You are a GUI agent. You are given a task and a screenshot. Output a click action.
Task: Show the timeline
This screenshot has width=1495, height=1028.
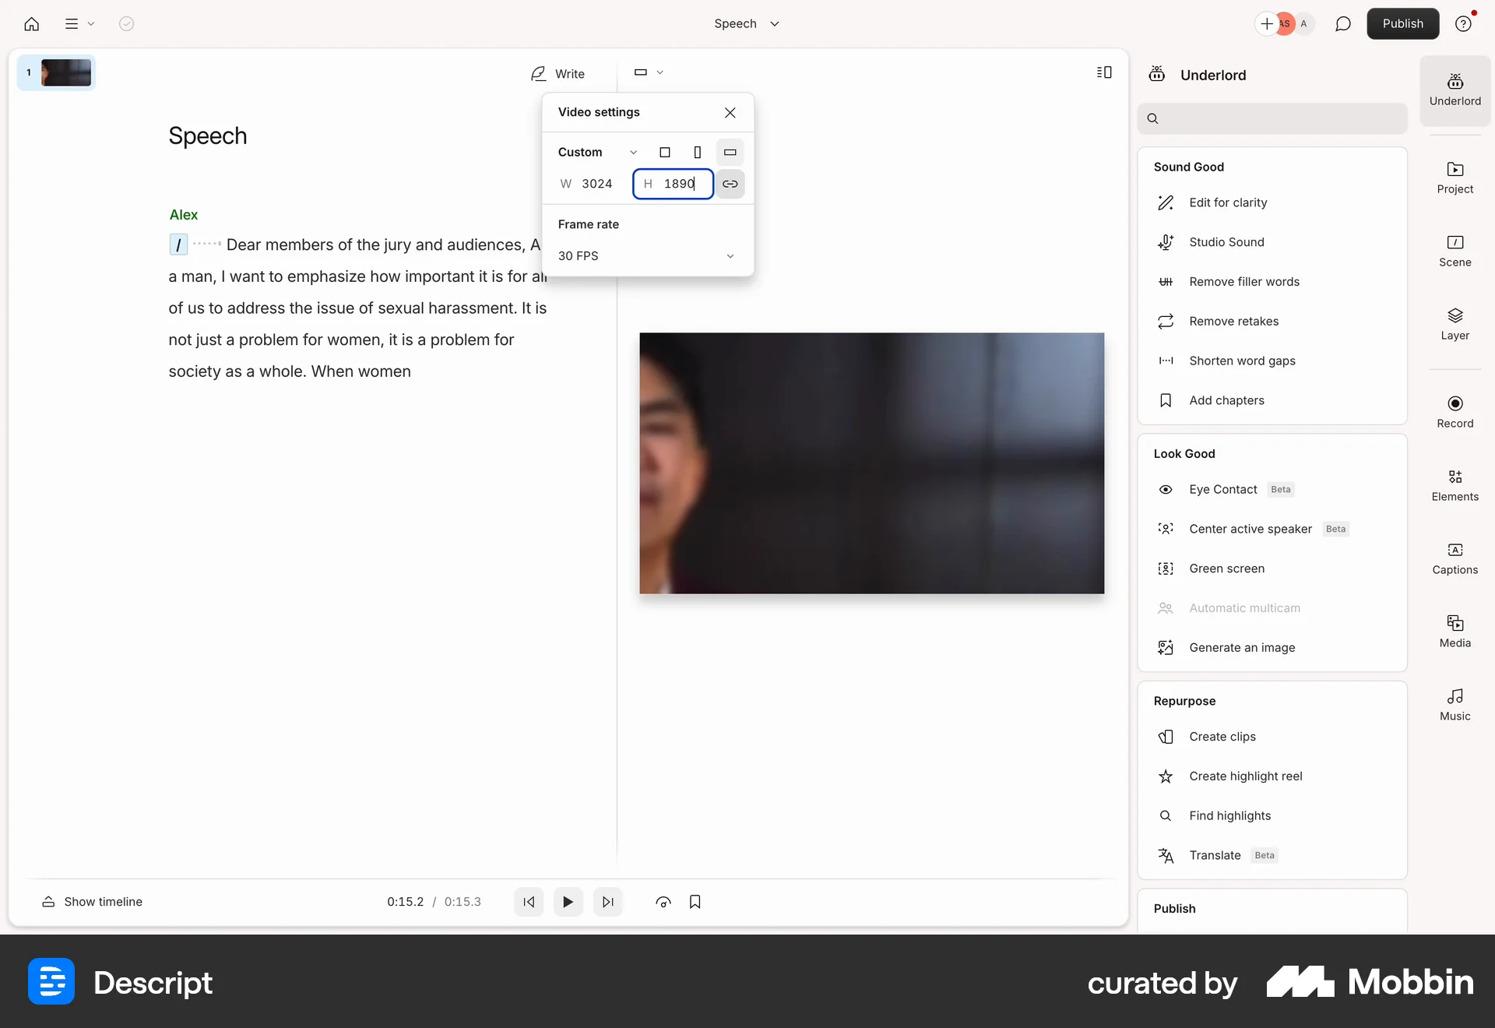92,902
